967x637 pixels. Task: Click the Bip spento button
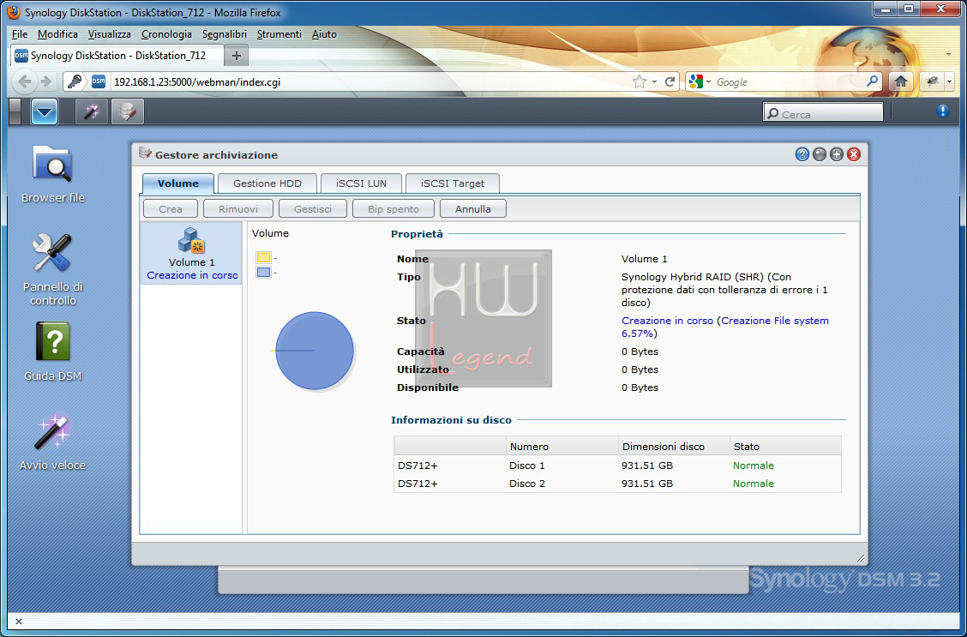(x=393, y=209)
